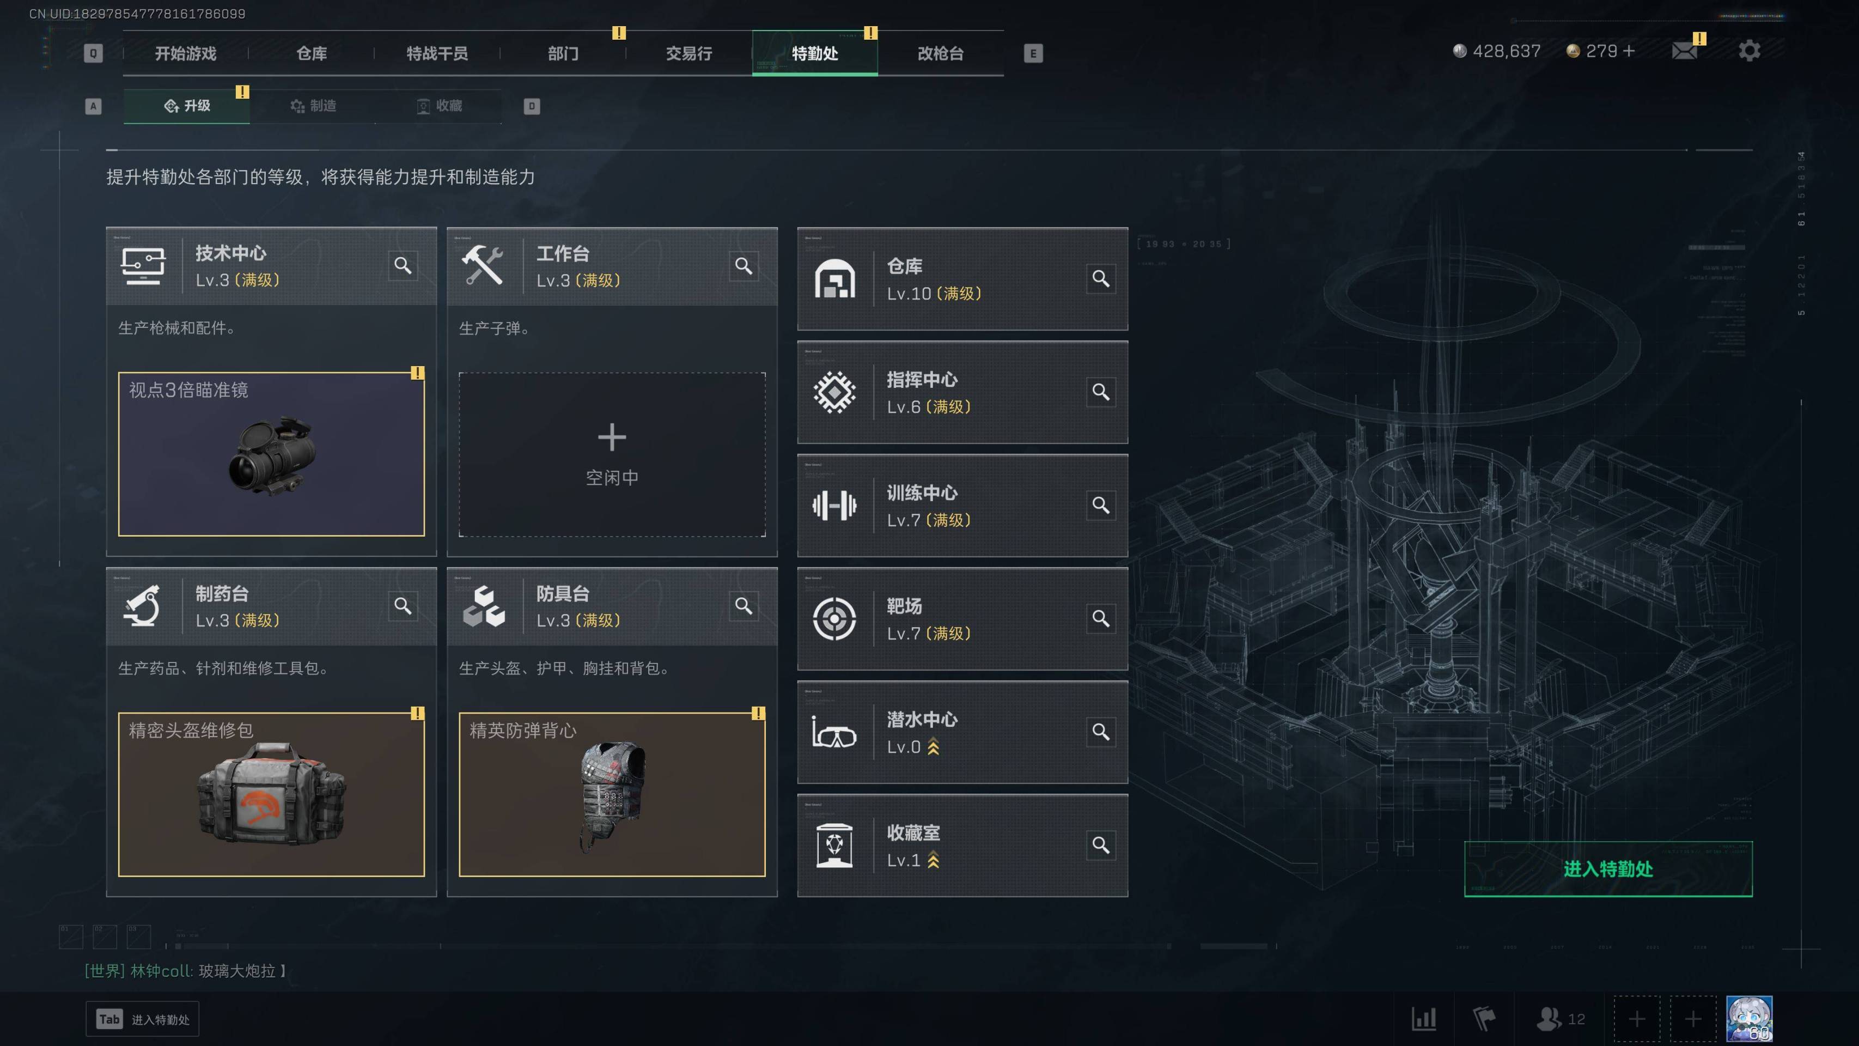Screen dimensions: 1859x1046
Task: Click the Tab 进入特勤处 hint button
Action: tap(142, 1019)
